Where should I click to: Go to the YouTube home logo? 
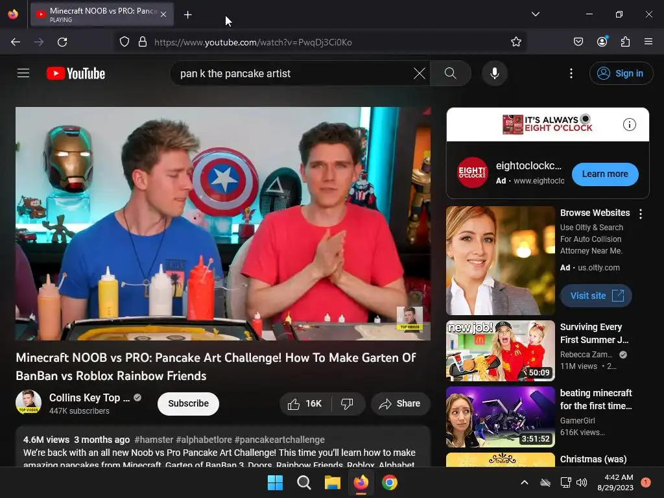click(76, 73)
